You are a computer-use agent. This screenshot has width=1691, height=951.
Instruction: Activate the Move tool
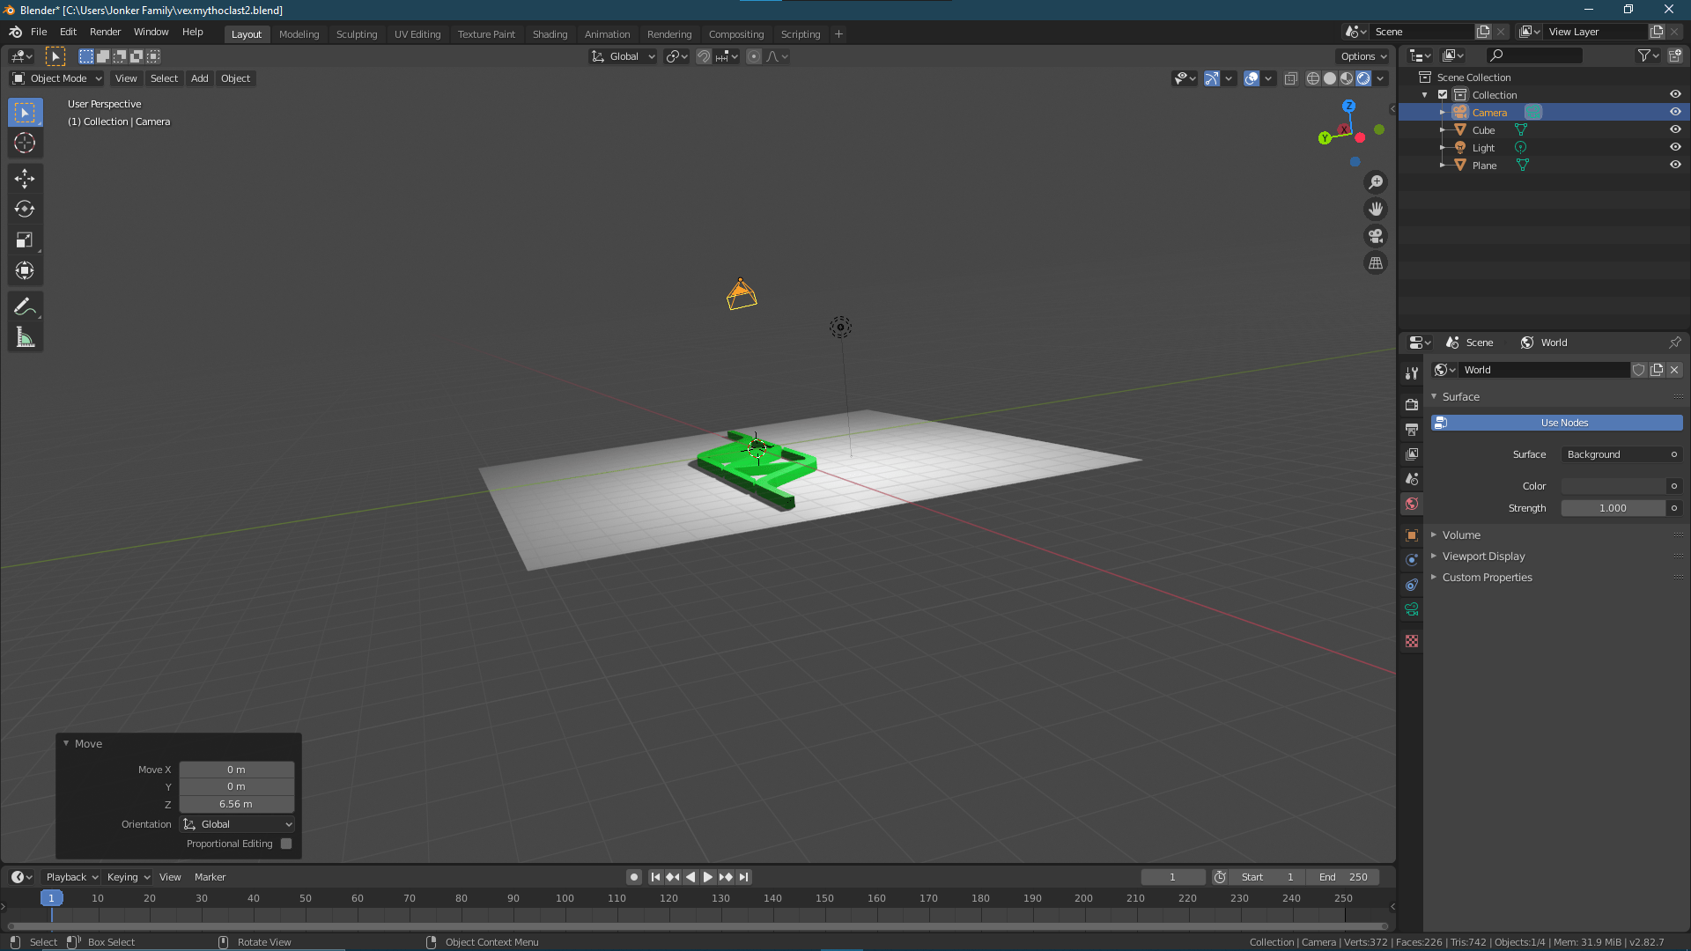click(x=25, y=178)
